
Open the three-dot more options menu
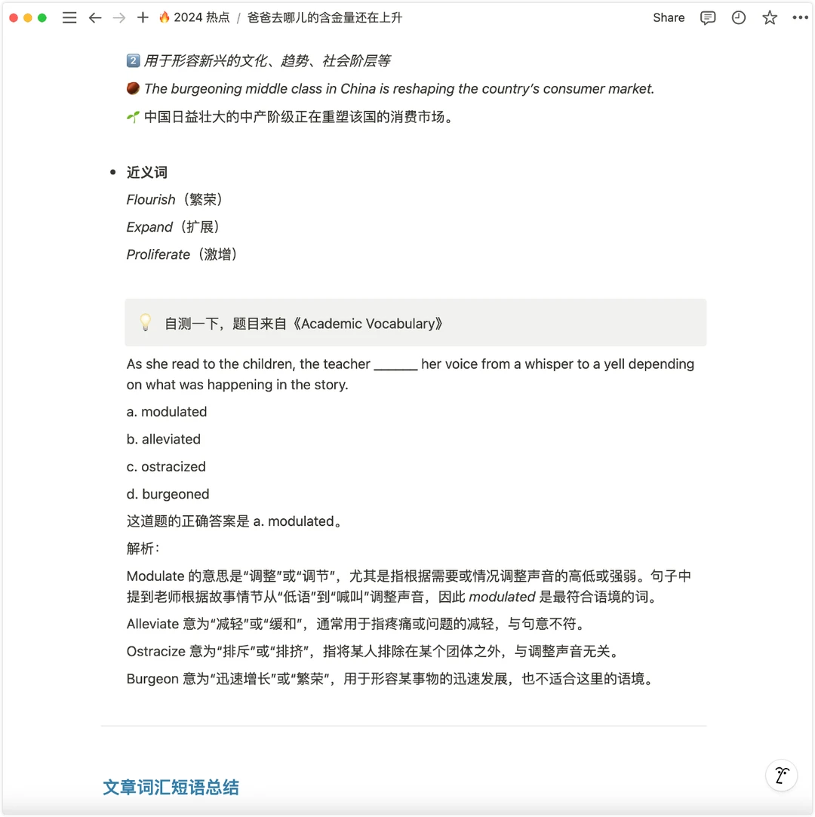800,17
